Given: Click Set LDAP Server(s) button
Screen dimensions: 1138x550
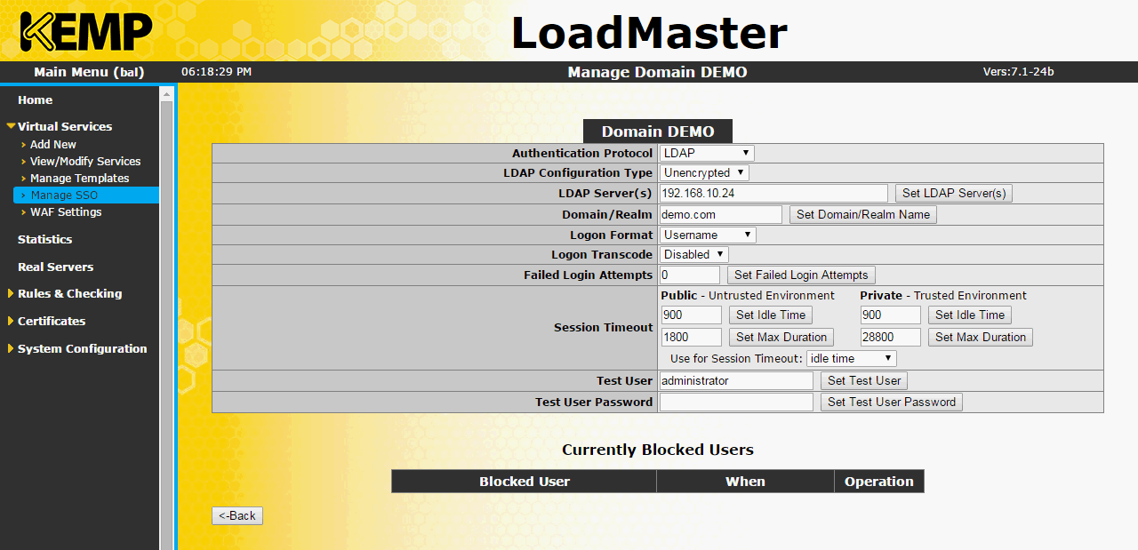Looking at the screenshot, I should (954, 193).
